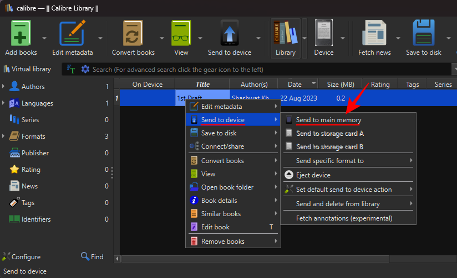Choose Convert books in context menu
Screen dimensions: 457x278
click(233, 161)
